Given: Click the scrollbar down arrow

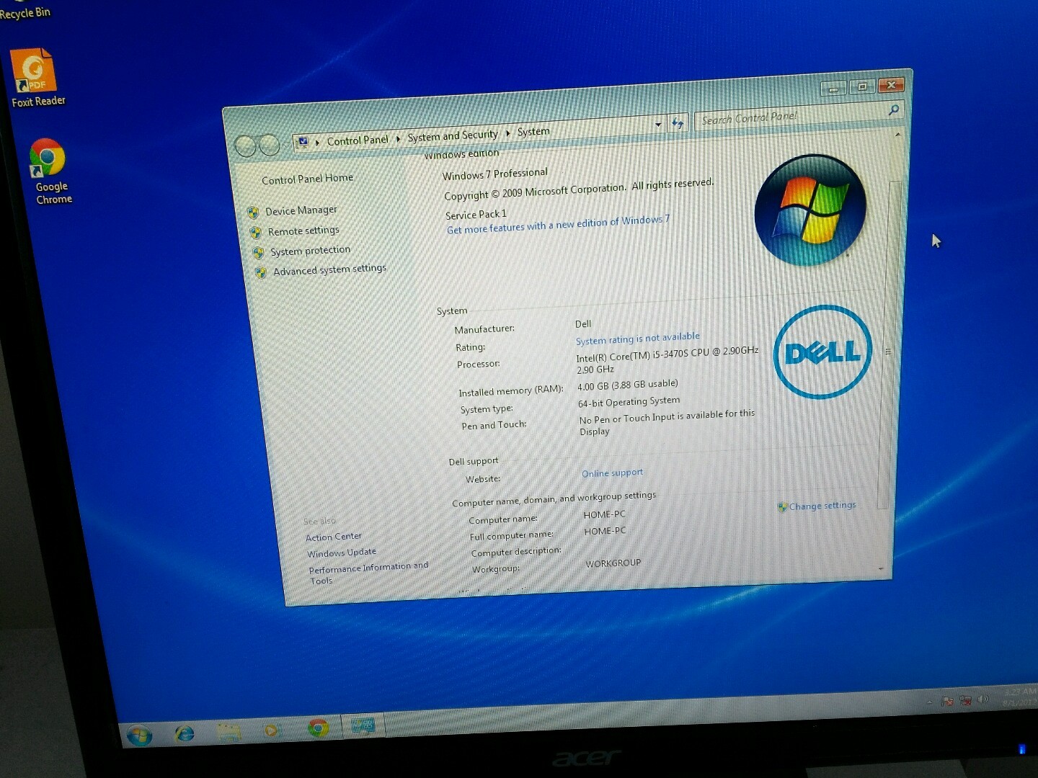Looking at the screenshot, I should (881, 569).
